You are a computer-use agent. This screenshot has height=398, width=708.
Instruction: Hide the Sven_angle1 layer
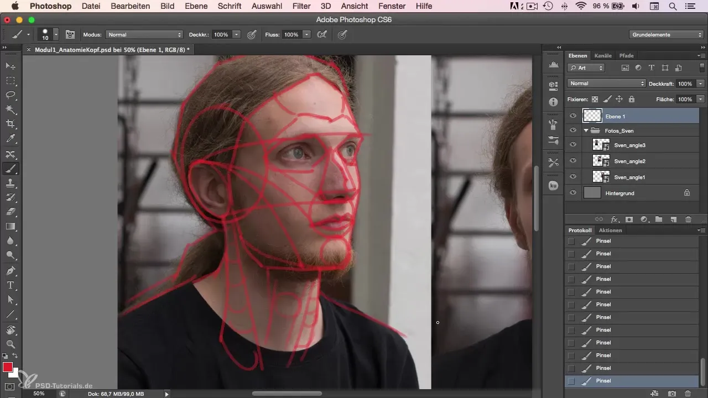click(573, 177)
